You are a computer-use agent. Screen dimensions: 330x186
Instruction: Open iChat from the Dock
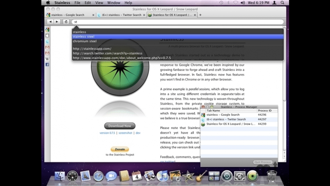(111, 176)
